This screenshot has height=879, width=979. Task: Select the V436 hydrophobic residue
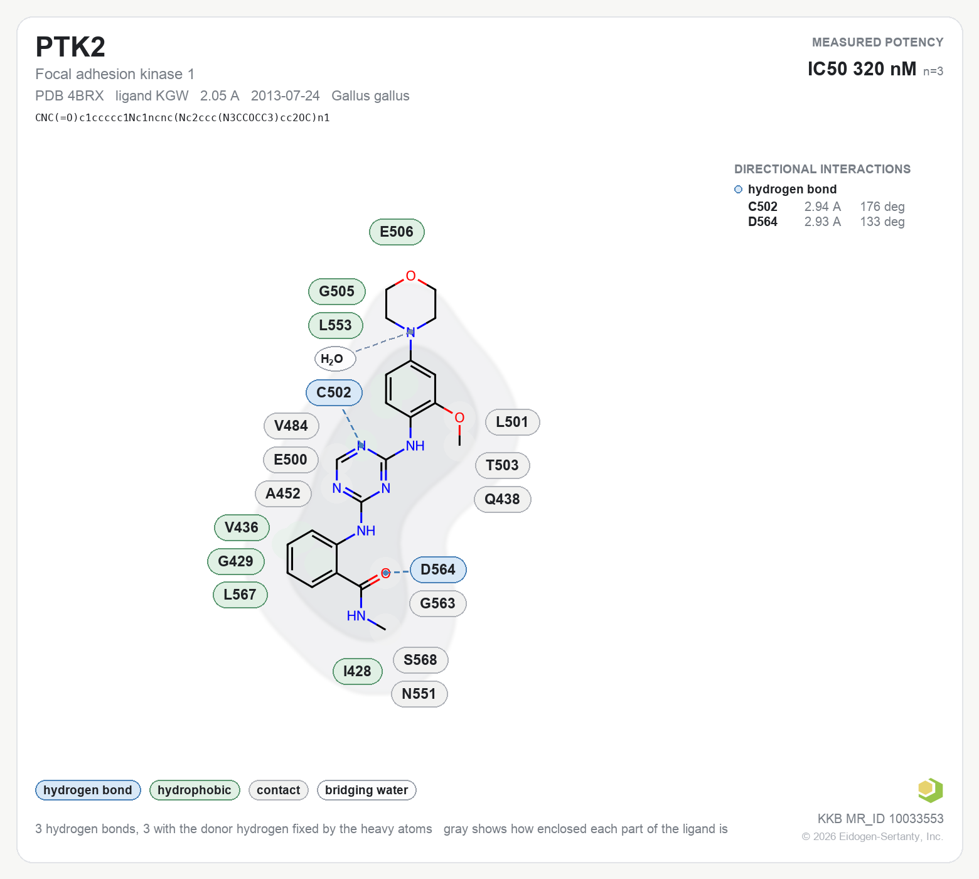click(242, 527)
